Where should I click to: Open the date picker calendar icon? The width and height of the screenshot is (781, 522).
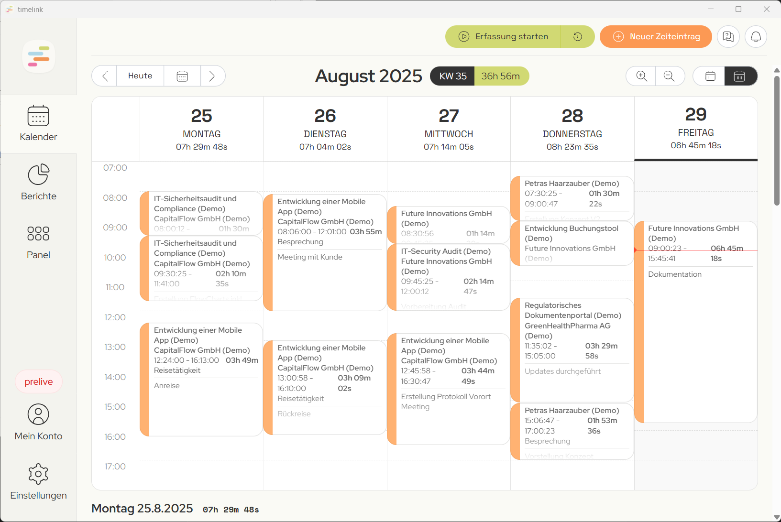pyautogui.click(x=182, y=76)
